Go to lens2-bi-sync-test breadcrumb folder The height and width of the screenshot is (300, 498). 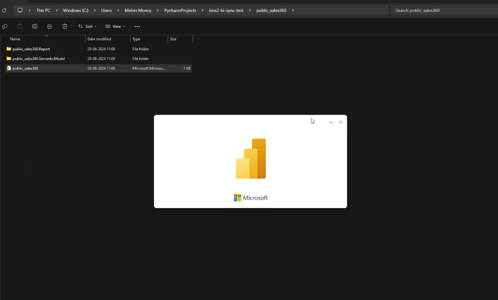226,11
